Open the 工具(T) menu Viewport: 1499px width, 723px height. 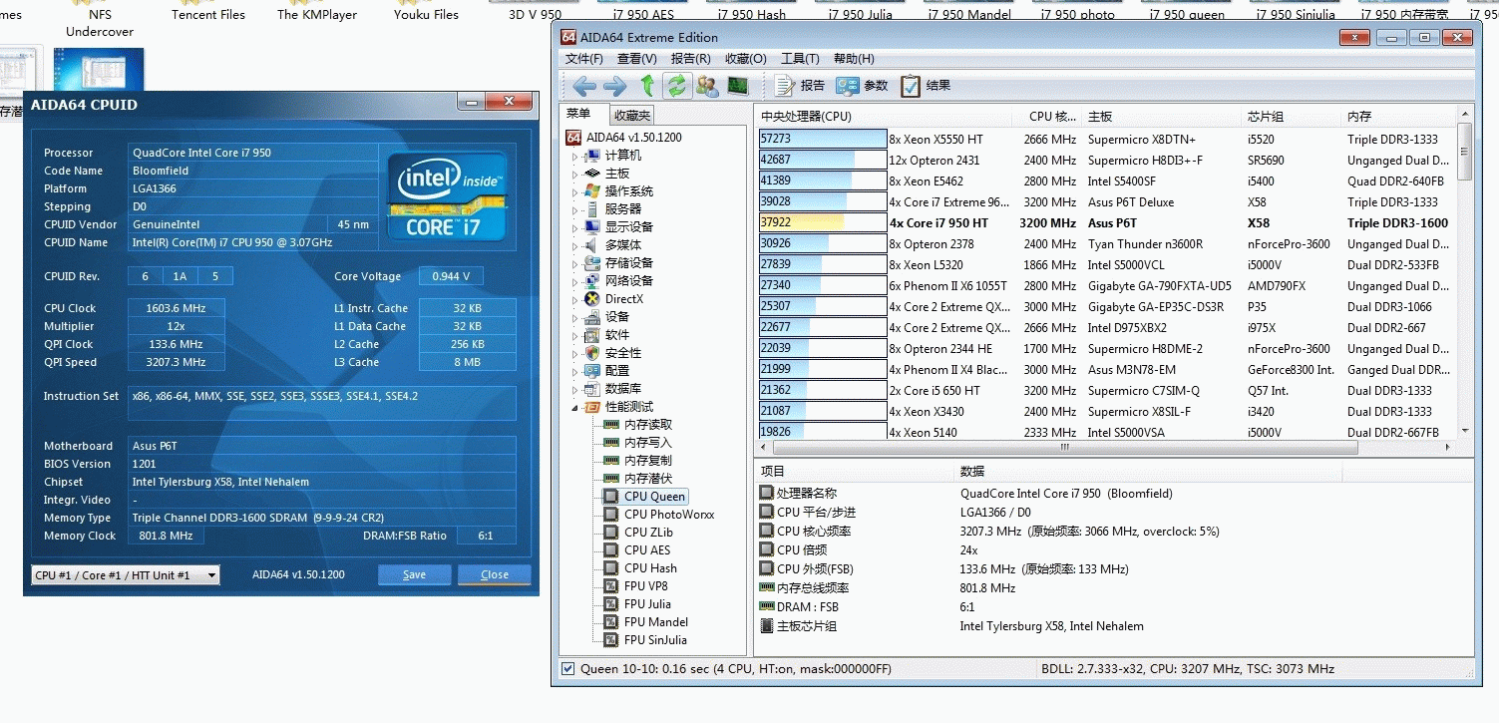click(x=799, y=59)
